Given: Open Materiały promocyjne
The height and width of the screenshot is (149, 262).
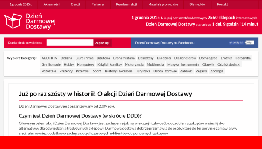Looking at the screenshot, I should (163, 4).
